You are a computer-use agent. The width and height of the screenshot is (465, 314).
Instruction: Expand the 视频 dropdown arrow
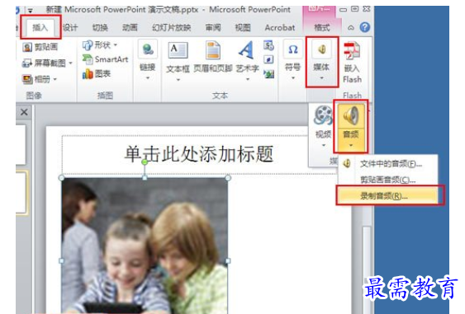(324, 145)
